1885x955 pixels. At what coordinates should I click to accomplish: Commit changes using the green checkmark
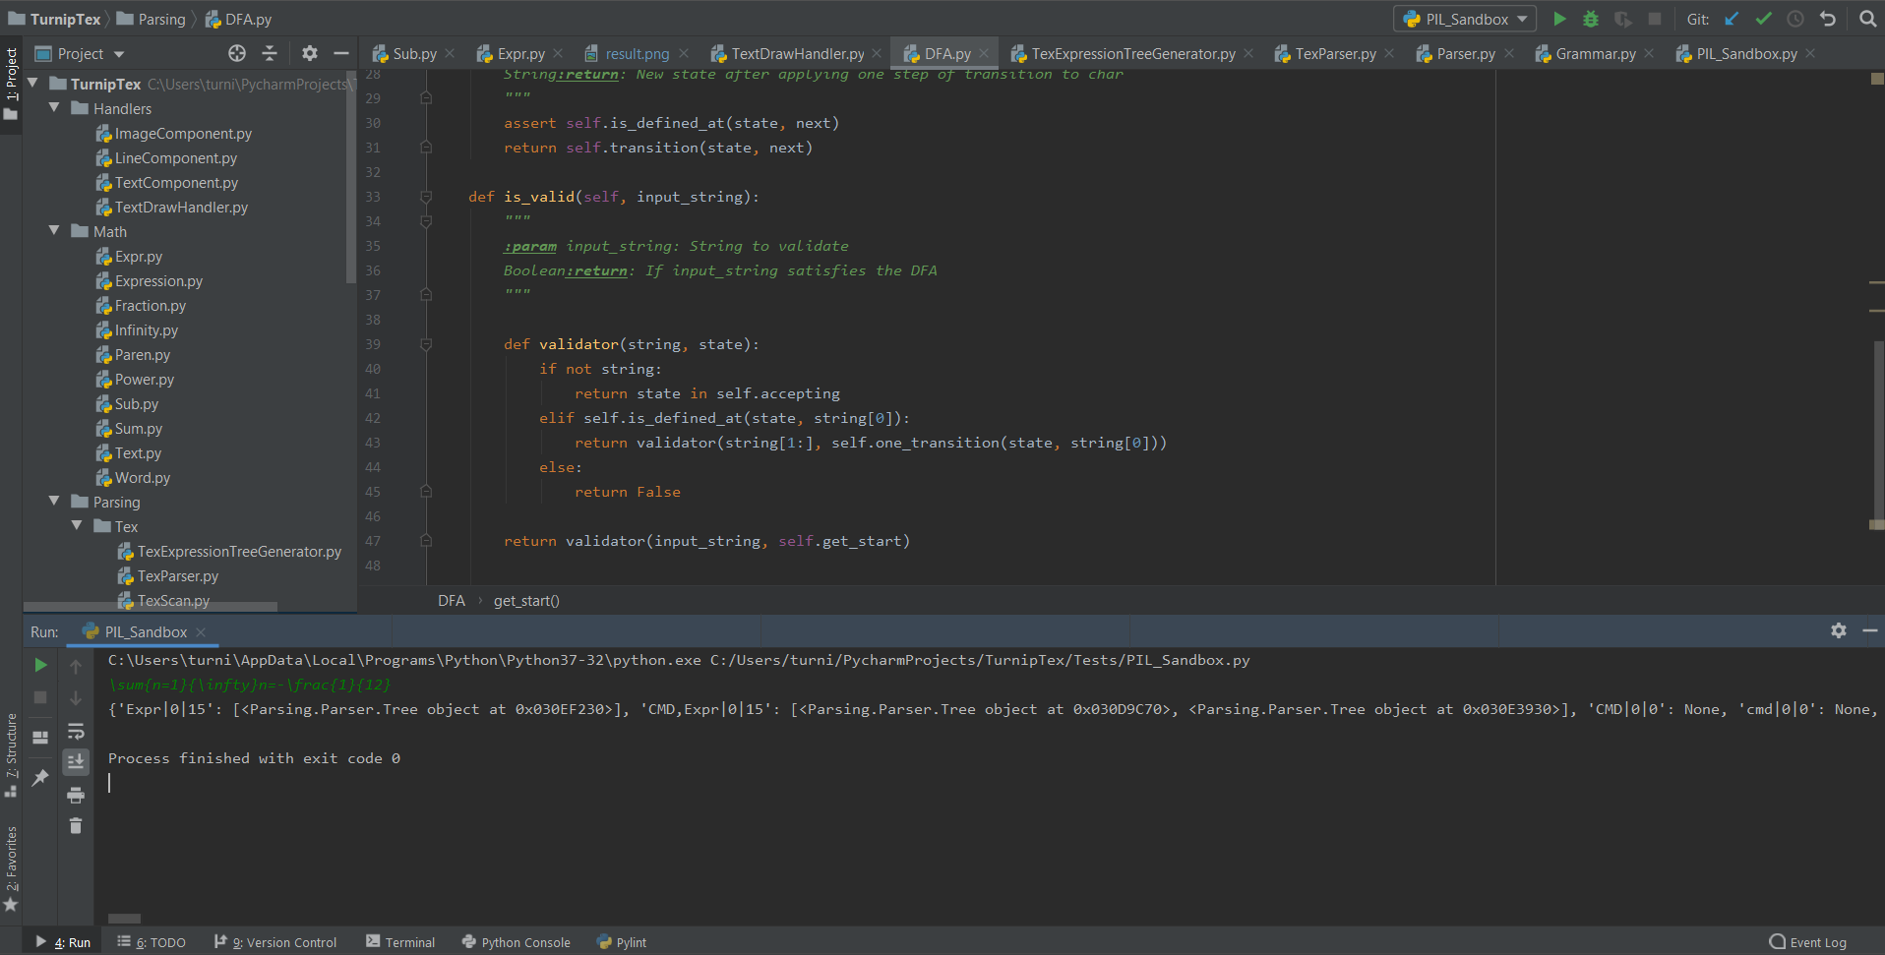pos(1764,19)
